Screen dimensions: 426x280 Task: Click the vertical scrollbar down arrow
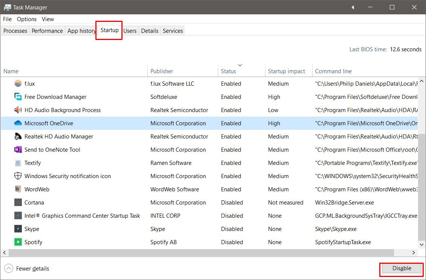pos(422,245)
